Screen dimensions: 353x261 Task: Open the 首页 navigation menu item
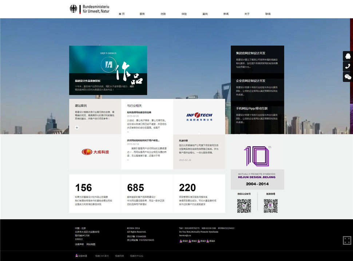[122, 14]
